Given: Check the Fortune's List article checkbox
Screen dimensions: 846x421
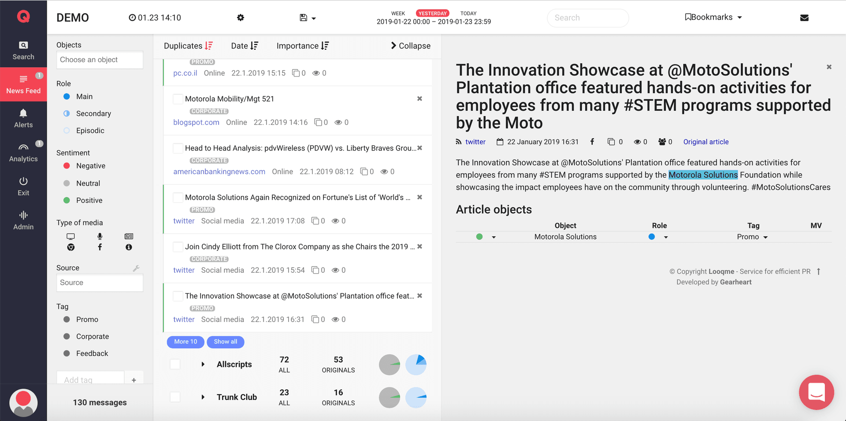Looking at the screenshot, I should tap(178, 198).
